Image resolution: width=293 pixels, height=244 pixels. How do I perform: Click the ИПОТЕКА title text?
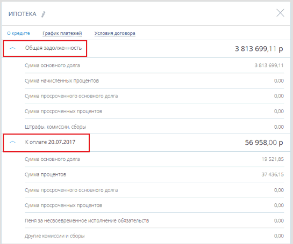[x=23, y=14]
